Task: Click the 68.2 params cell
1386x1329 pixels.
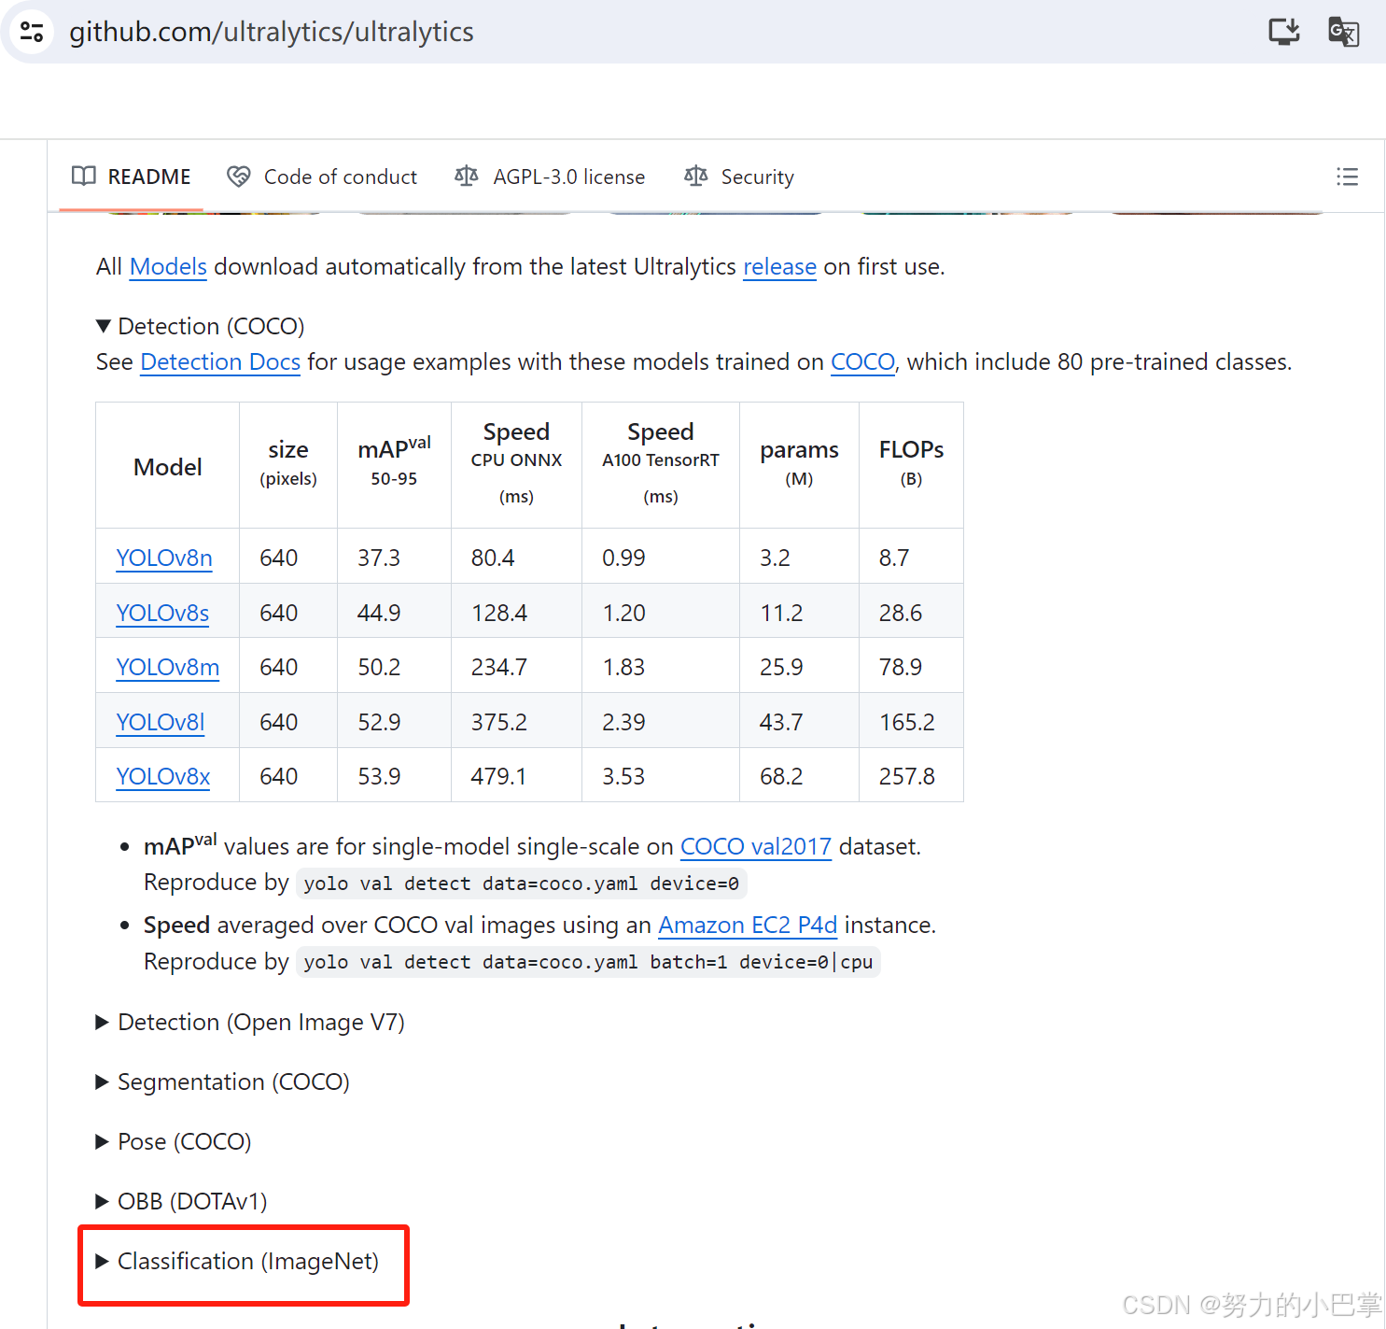Action: 799,776
